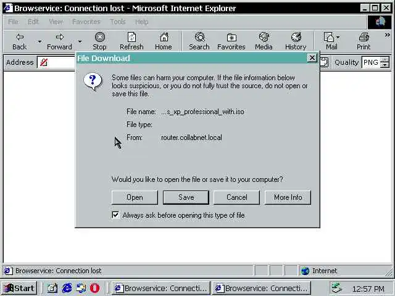Go to the Home page
The width and height of the screenshot is (395, 296).
164,41
